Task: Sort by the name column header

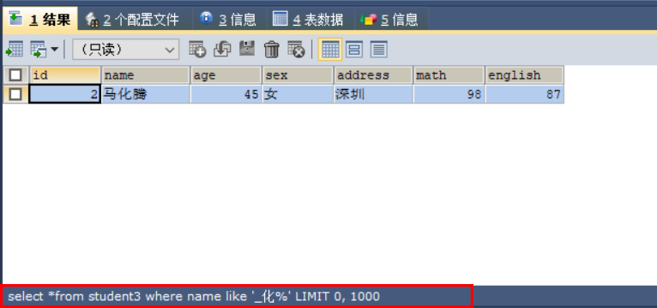Action: (x=146, y=75)
